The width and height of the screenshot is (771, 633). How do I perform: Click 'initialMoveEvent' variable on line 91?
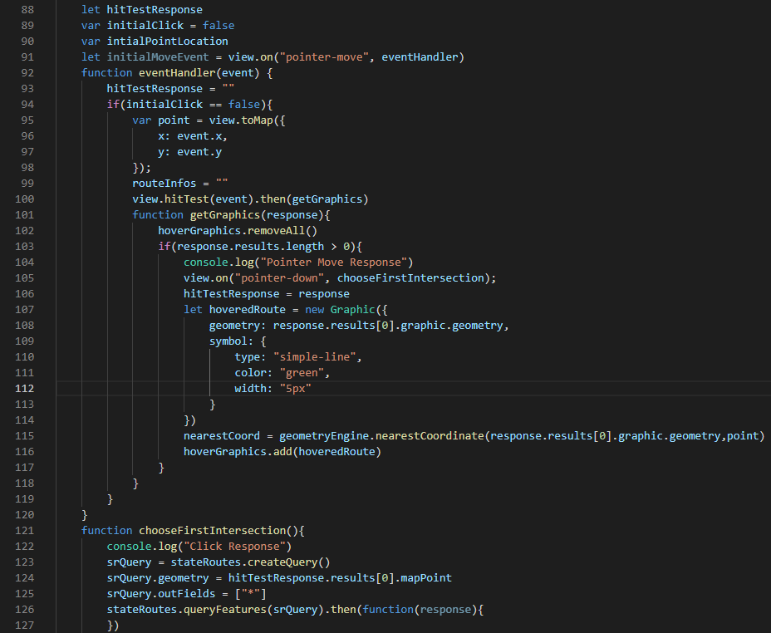point(158,57)
